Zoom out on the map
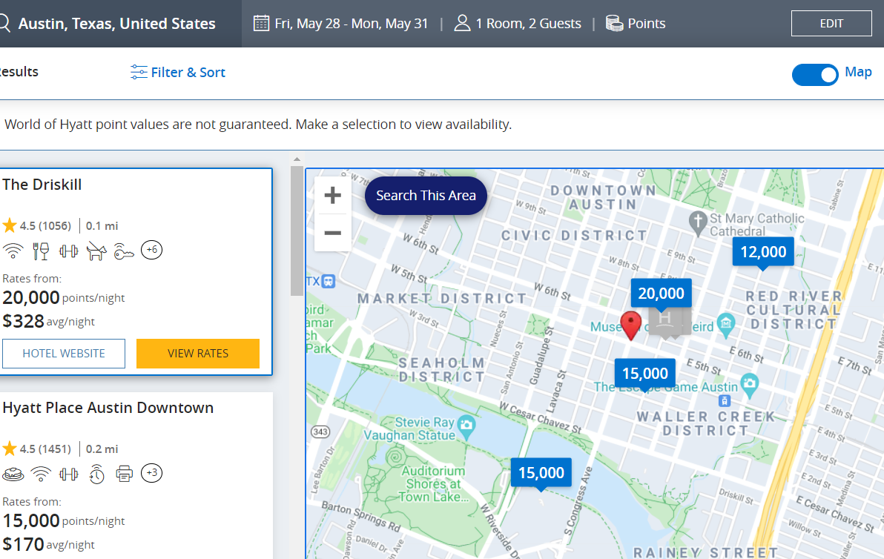This screenshot has height=559, width=884. [333, 233]
